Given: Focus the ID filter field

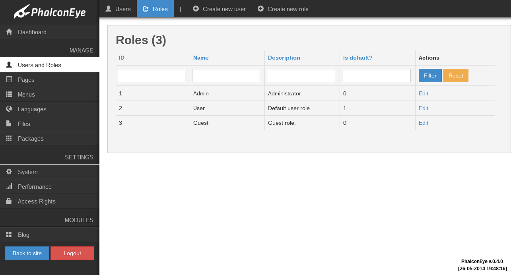Looking at the screenshot, I should 152,76.
